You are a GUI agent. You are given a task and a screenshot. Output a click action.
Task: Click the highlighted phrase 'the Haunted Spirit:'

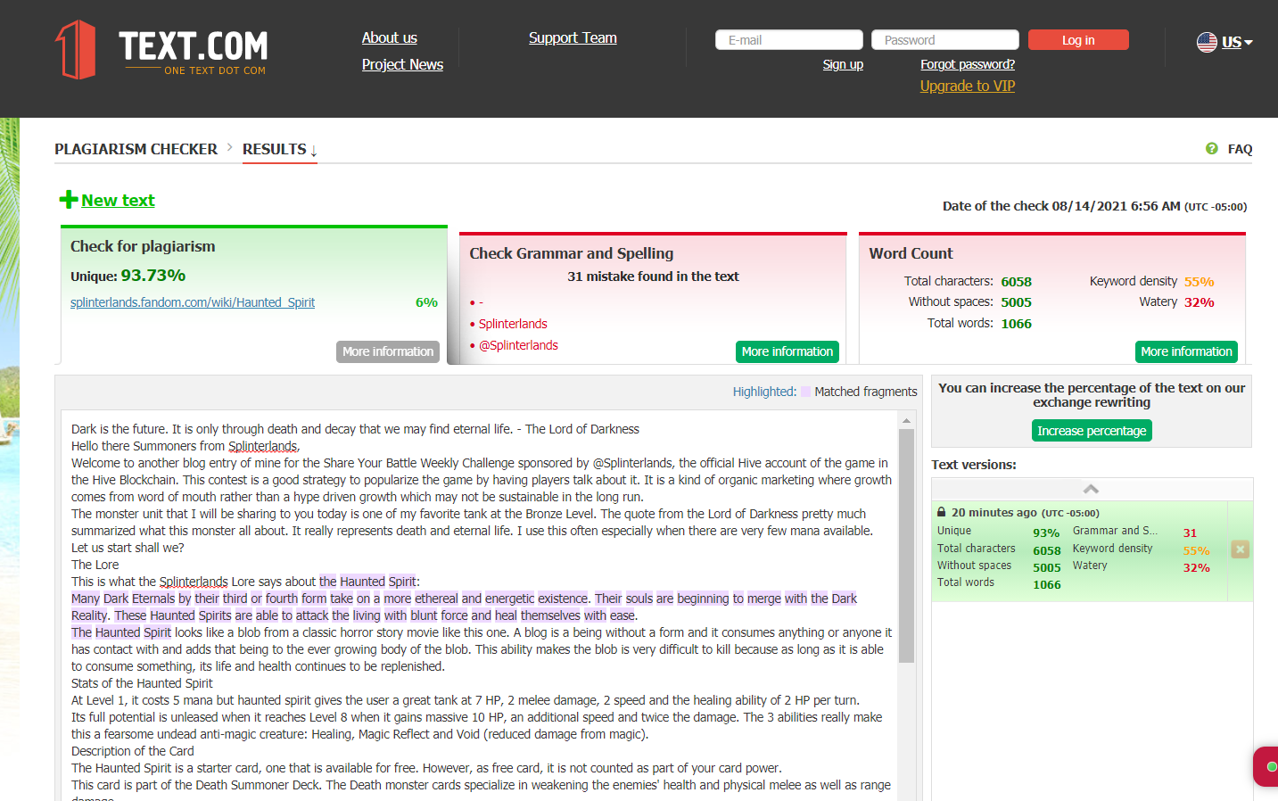click(369, 582)
